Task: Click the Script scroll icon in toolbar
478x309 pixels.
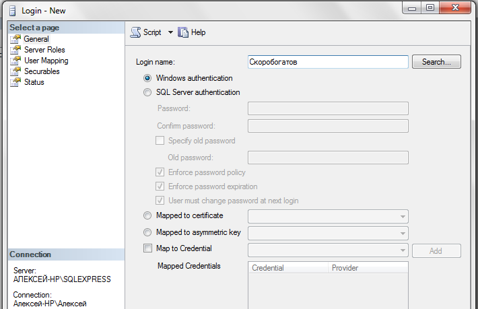Action: [x=135, y=32]
